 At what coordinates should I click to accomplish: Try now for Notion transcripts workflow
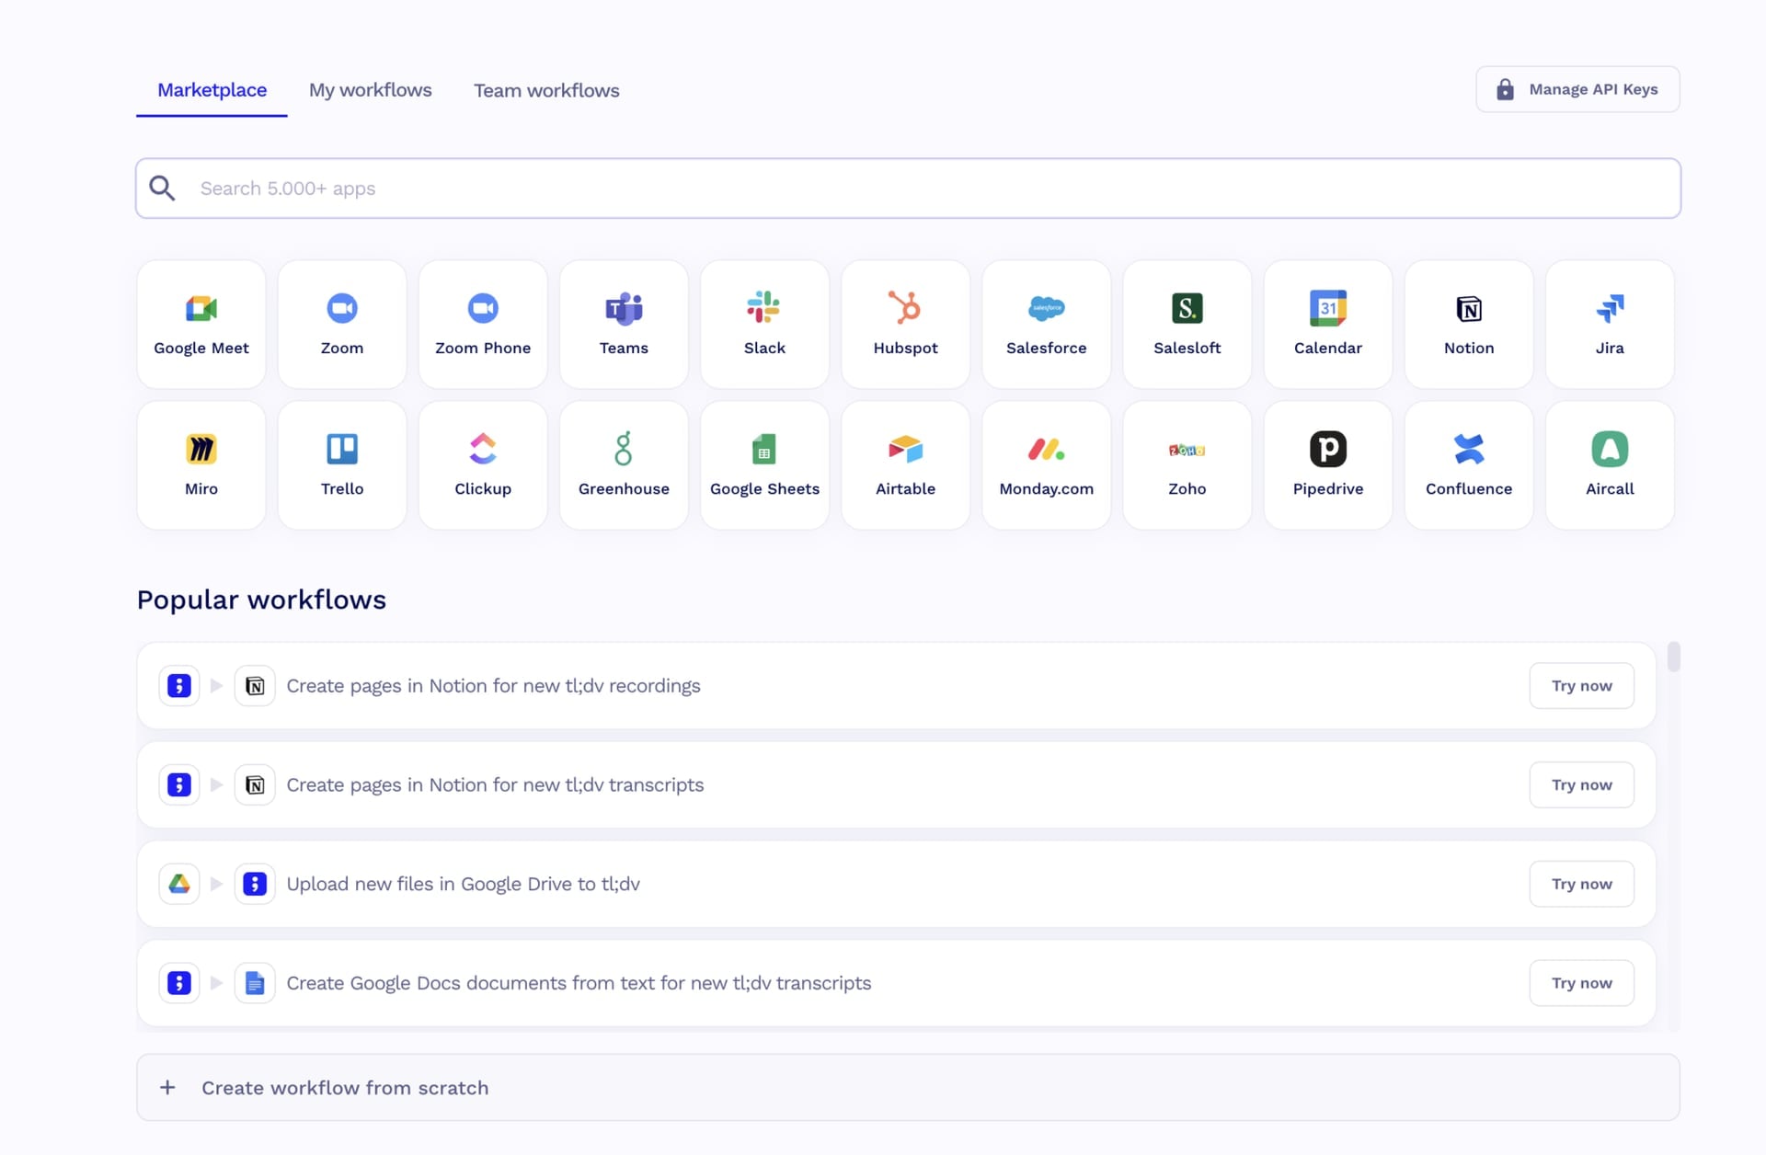click(1581, 785)
